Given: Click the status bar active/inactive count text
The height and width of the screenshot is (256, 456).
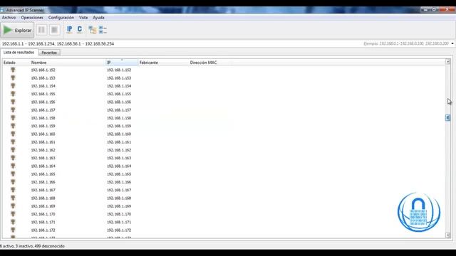Looking at the screenshot, I should (32, 246).
